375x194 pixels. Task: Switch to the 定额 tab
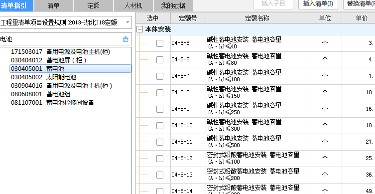coord(94,6)
